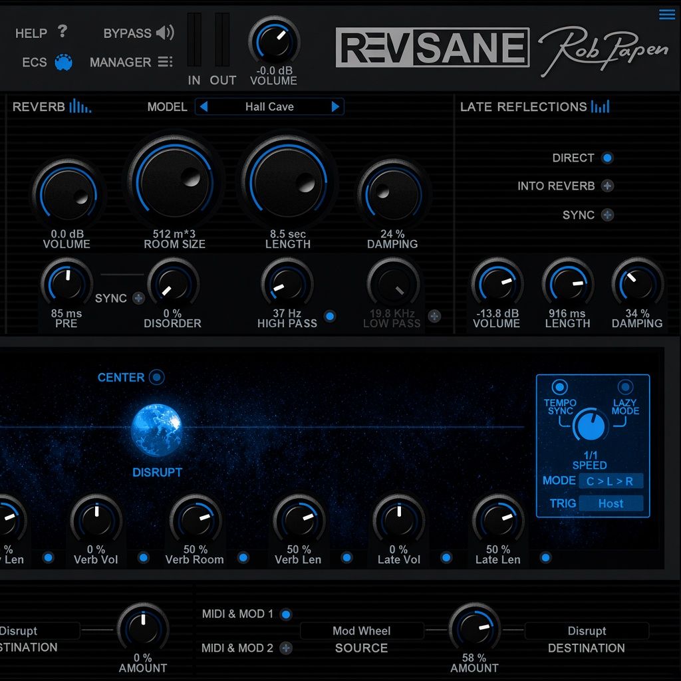The height and width of the screenshot is (681, 681).
Task: Click the Disorder knob
Action: (174, 284)
